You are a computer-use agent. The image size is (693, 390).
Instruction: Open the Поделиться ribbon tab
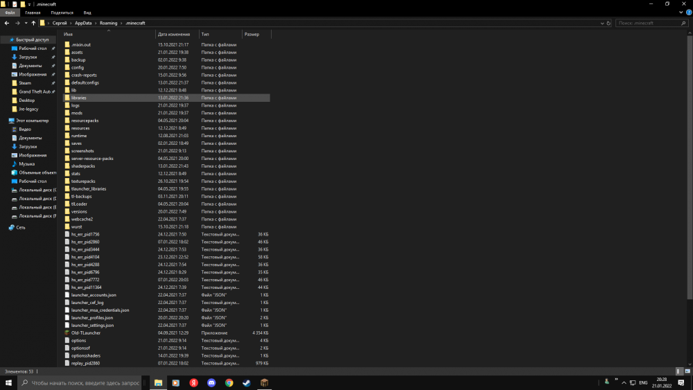[62, 12]
